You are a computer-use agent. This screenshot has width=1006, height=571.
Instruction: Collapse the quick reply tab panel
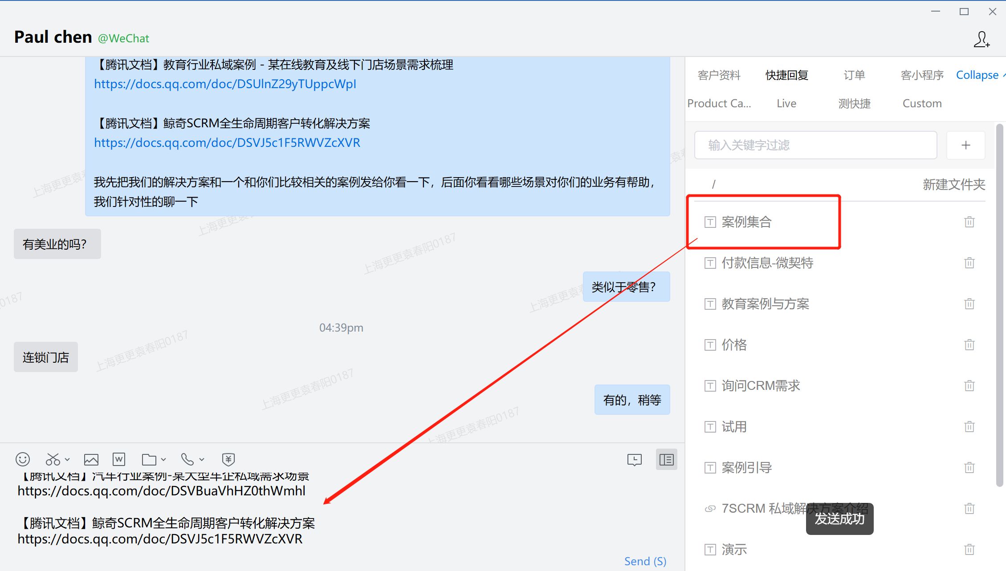(980, 75)
